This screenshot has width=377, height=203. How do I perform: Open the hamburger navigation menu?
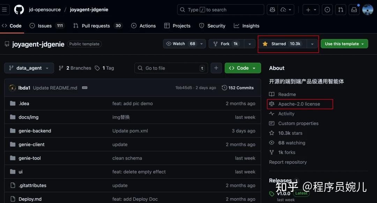(4, 10)
